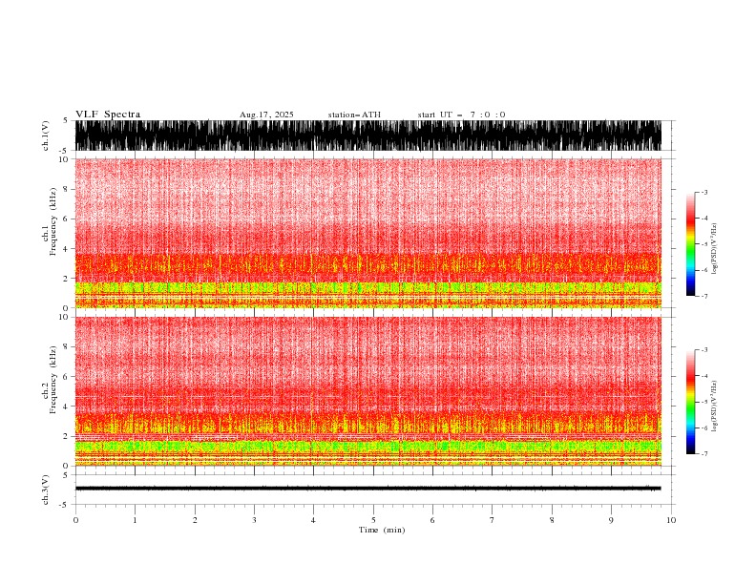Click the "8" kHz tick of ch.2 spectrogram
This screenshot has width=756, height=584.
point(67,347)
